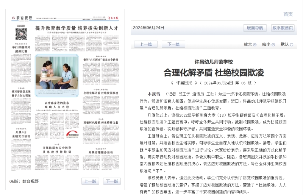Screen dimensions: 303x195
Task: Go to 数字报首页
Action: pyautogui.click(x=283, y=28)
